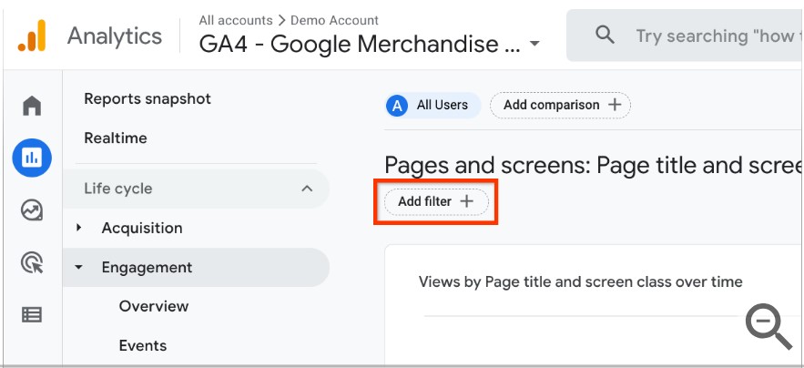Image resolution: width=804 pixels, height=368 pixels.
Task: Select Overview under Engagement
Action: click(x=154, y=306)
